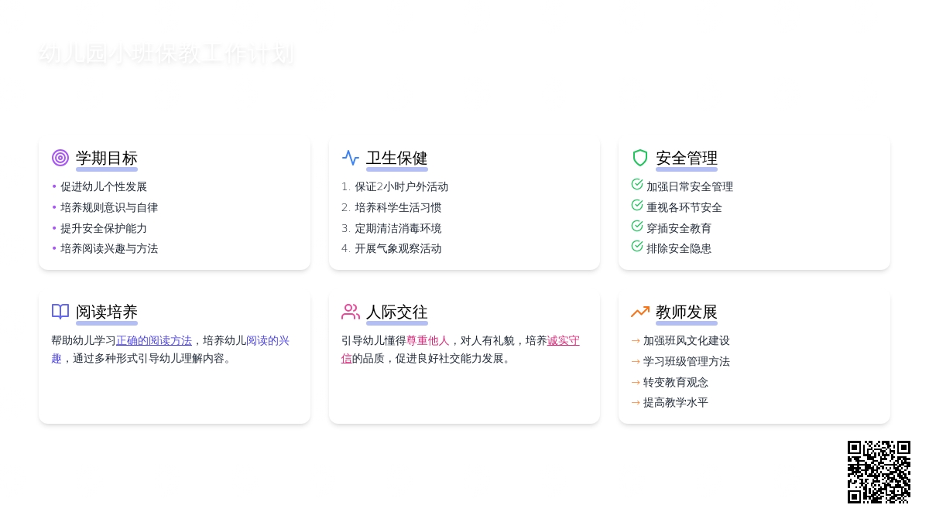Click the text 排除安全隐患

[x=679, y=249]
